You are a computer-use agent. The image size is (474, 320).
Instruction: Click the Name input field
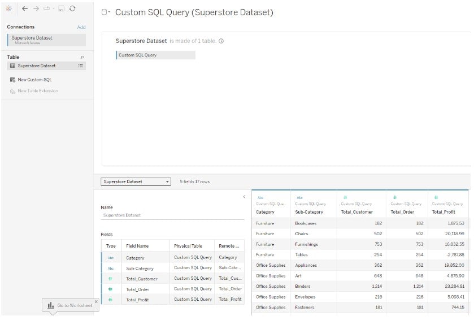(x=172, y=215)
